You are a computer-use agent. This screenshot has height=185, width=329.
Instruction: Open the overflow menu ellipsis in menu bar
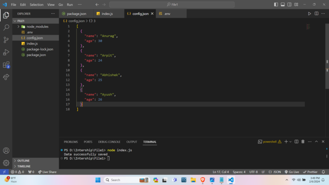coord(80,4)
